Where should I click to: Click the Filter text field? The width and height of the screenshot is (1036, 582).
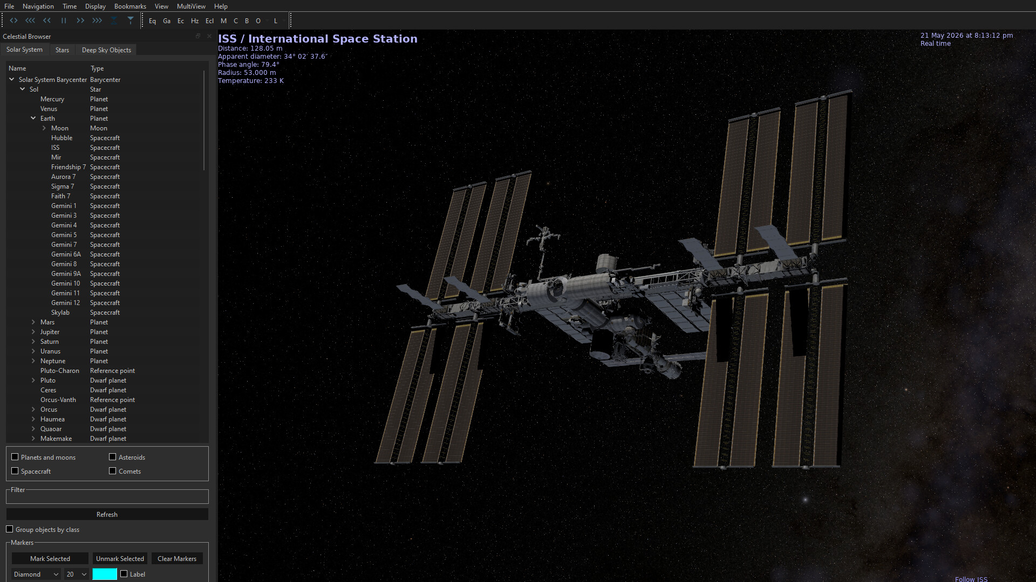(107, 497)
